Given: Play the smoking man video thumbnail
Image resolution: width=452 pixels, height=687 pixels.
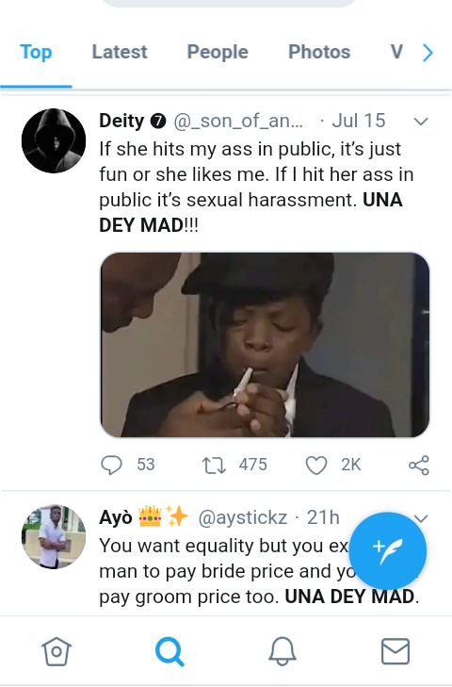Looking at the screenshot, I should [265, 345].
